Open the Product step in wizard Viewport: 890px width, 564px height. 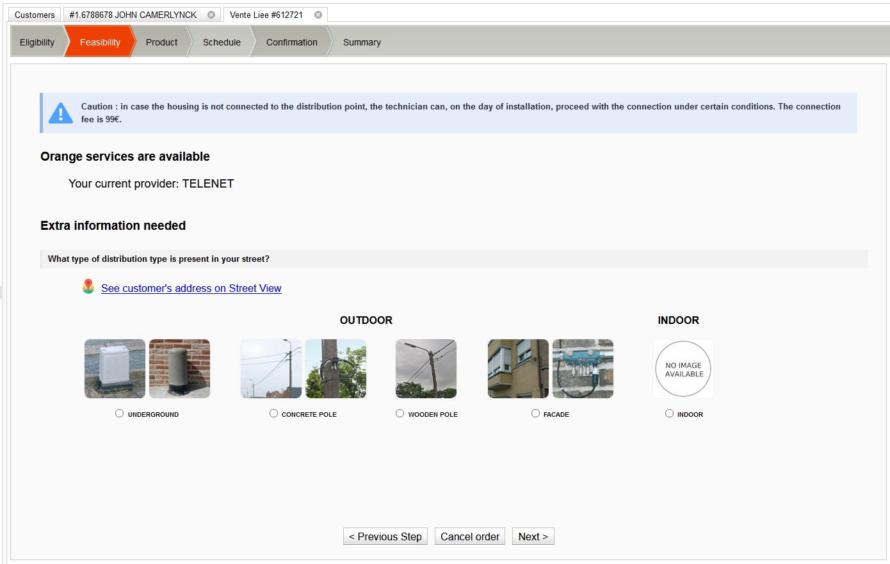tap(161, 42)
